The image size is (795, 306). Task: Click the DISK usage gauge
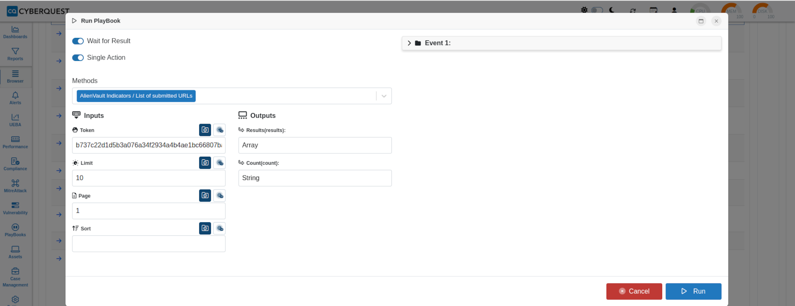tap(762, 11)
